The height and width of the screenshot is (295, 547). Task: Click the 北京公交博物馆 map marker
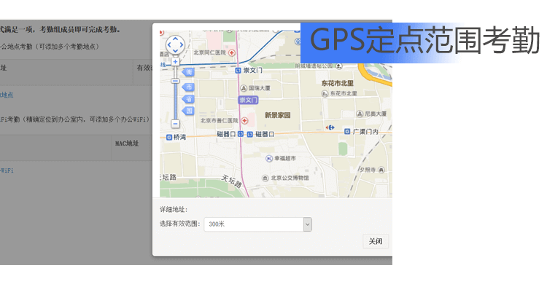(x=265, y=177)
